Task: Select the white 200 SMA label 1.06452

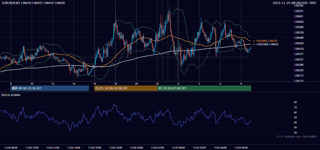Action: [x=265, y=44]
